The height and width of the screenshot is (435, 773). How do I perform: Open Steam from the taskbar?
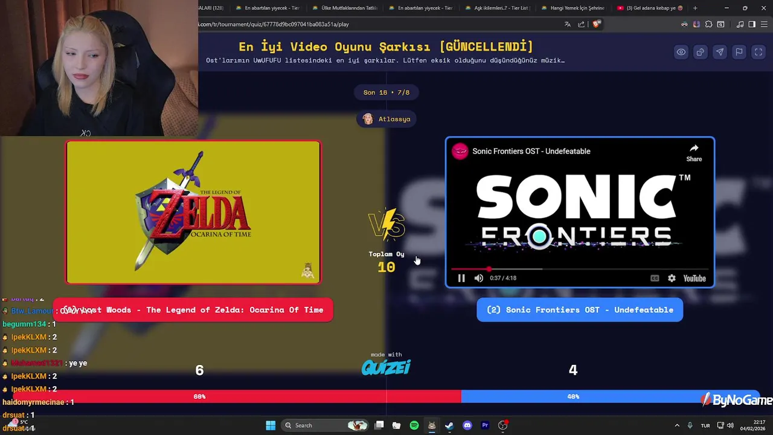(x=449, y=425)
